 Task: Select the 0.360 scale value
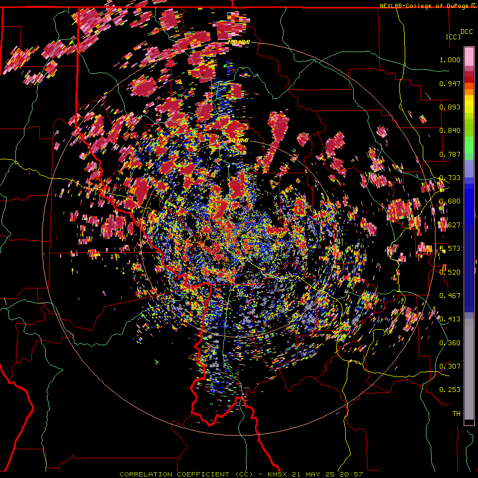[x=450, y=343]
